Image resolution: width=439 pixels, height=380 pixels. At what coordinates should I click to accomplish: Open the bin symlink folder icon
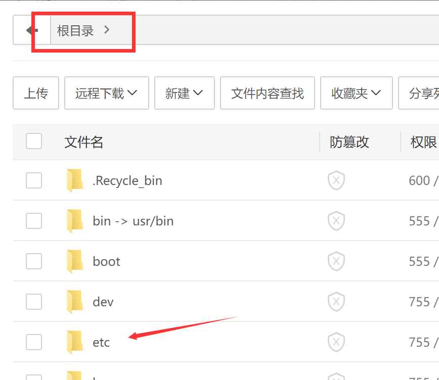(75, 221)
